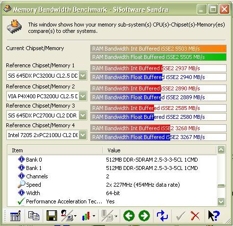
Task: Expand the VIA P4X400 reference dropdown
Action: pos(83,96)
